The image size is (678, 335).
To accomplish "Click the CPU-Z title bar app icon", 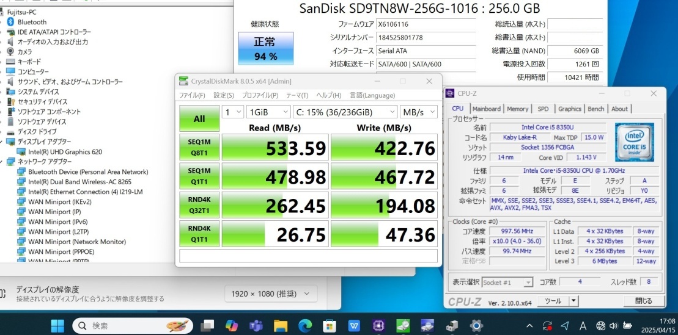I will pyautogui.click(x=450, y=93).
